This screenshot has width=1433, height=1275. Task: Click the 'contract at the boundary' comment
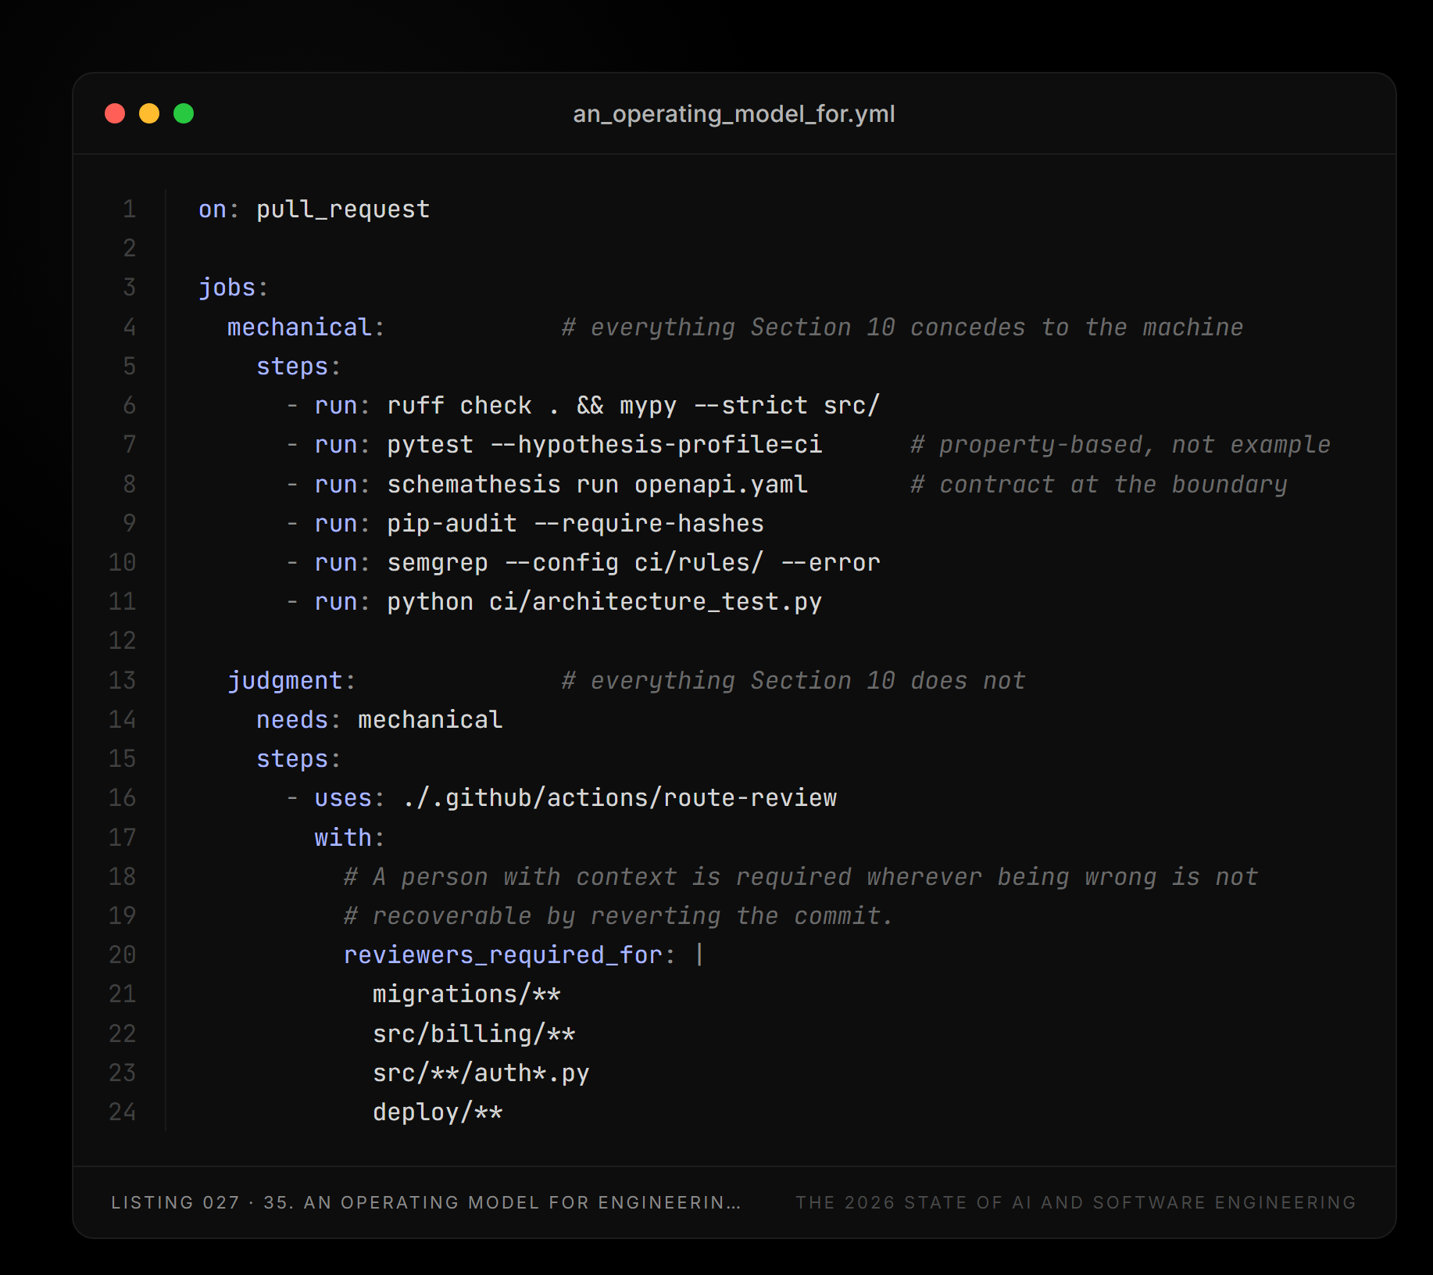[1099, 484]
